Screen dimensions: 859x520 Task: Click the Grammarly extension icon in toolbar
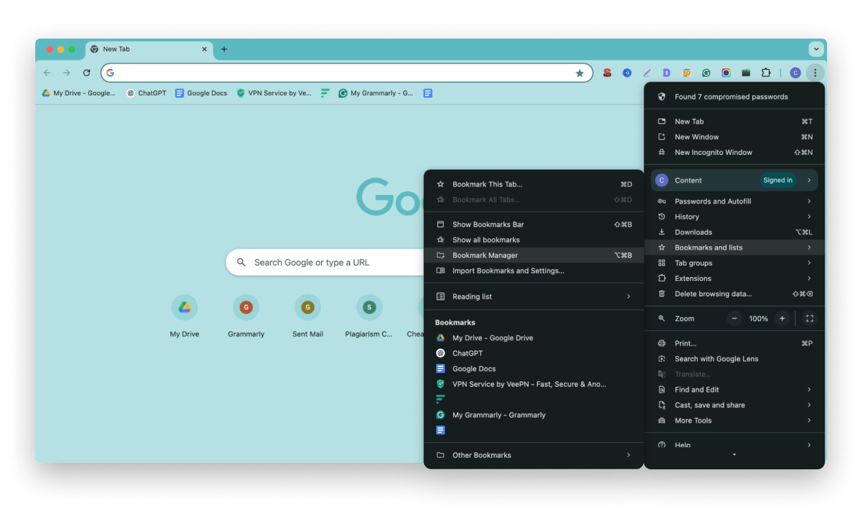point(706,73)
